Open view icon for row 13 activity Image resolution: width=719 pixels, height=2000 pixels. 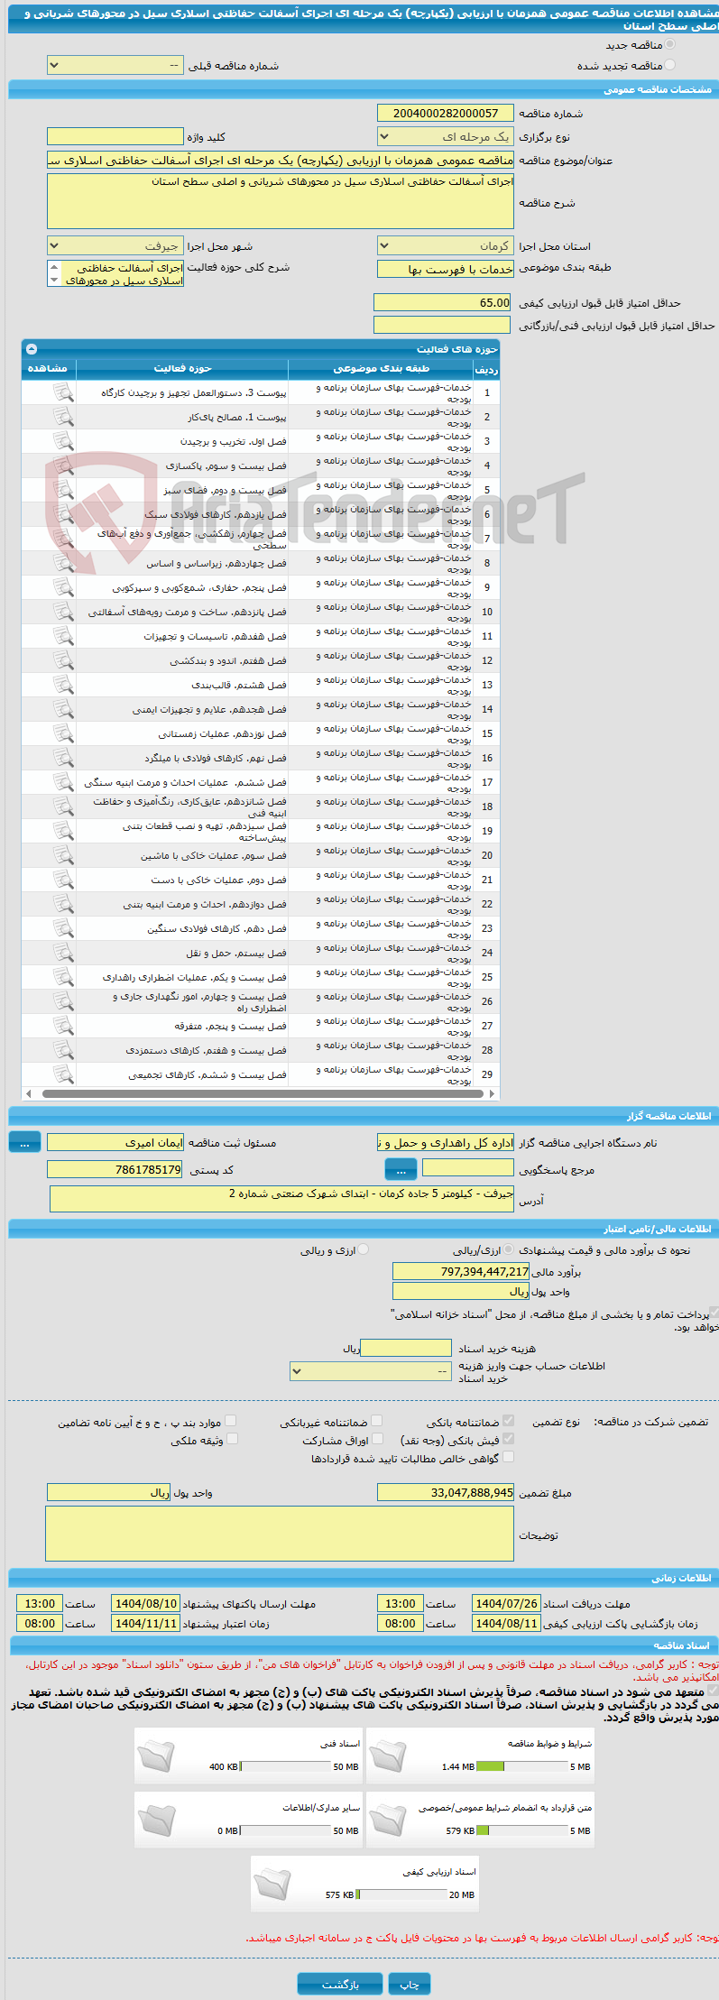(x=62, y=685)
